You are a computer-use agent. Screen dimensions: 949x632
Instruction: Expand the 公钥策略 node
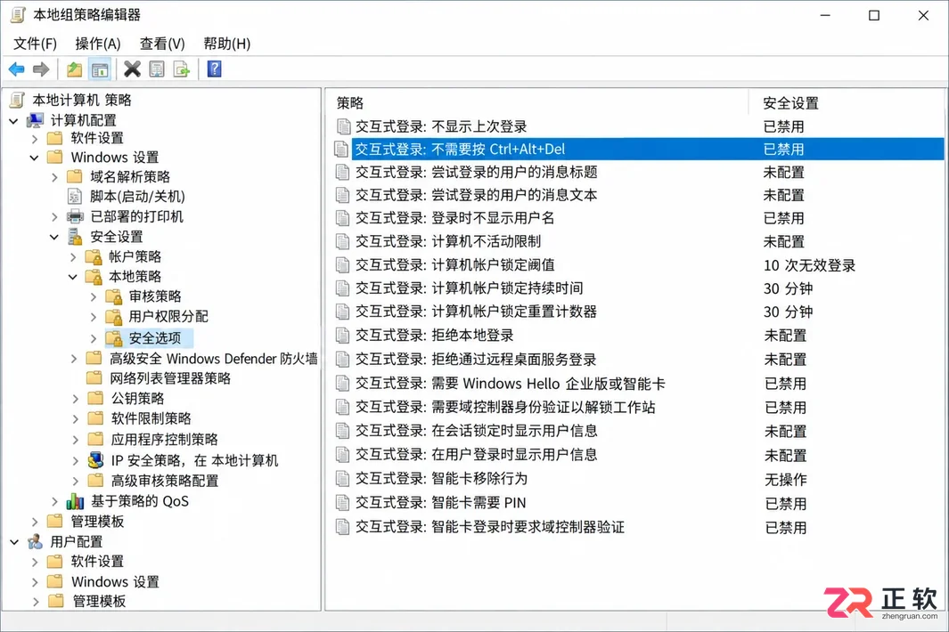(x=75, y=399)
